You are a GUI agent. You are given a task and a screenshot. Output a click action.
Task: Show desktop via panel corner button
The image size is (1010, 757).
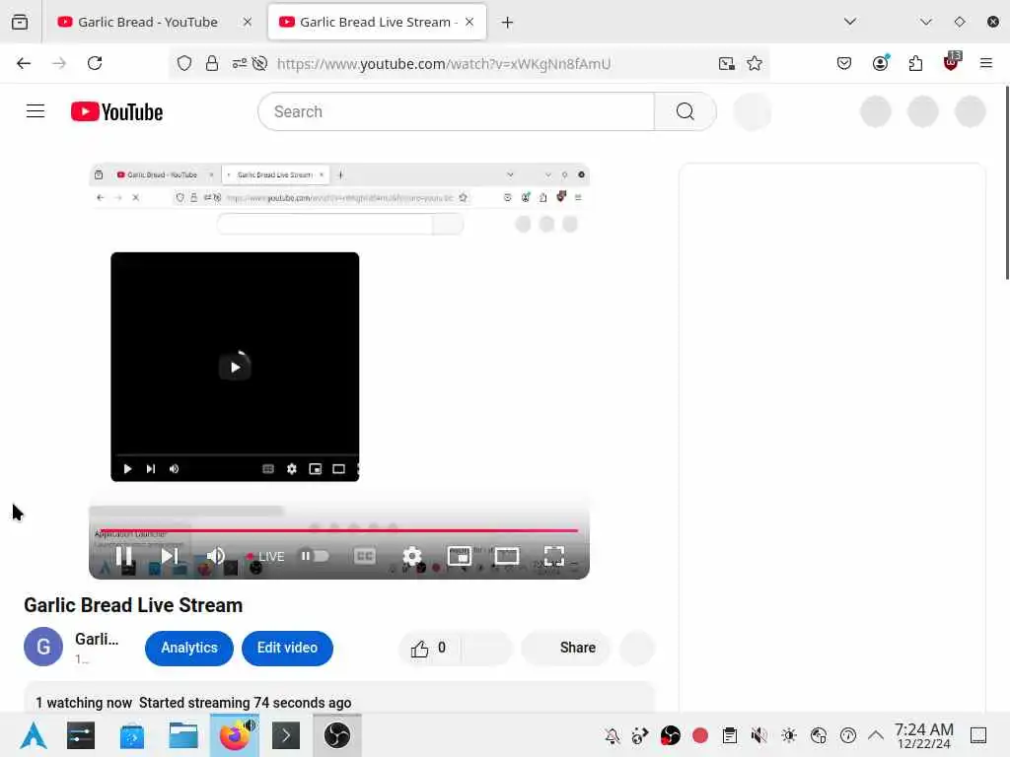tap(978, 735)
